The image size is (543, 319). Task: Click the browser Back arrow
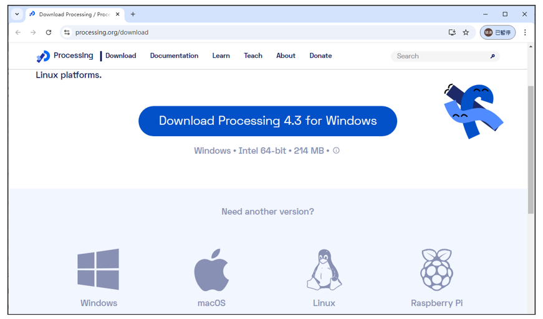click(x=18, y=32)
